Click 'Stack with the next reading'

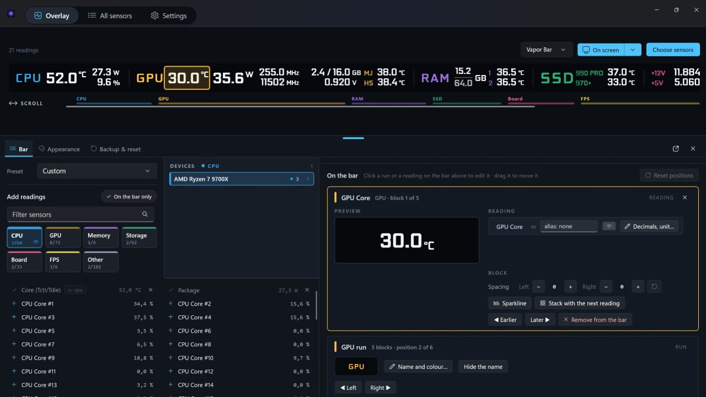(580, 303)
